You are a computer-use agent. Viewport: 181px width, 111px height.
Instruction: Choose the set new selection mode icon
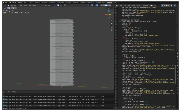(x=8, y=8)
